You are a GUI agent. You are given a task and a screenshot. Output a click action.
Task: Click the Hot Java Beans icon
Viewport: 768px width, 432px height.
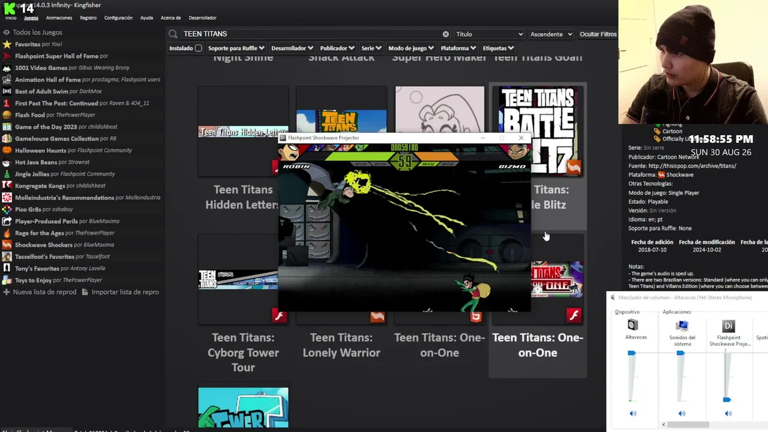(7, 162)
